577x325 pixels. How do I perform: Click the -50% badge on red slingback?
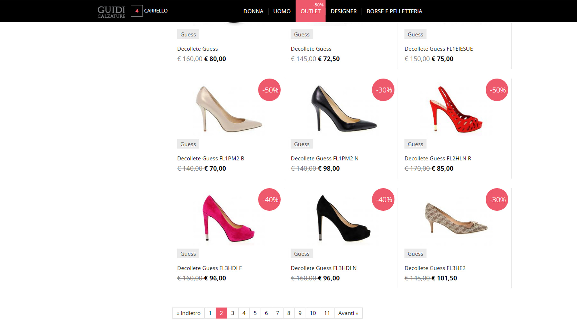point(497,90)
